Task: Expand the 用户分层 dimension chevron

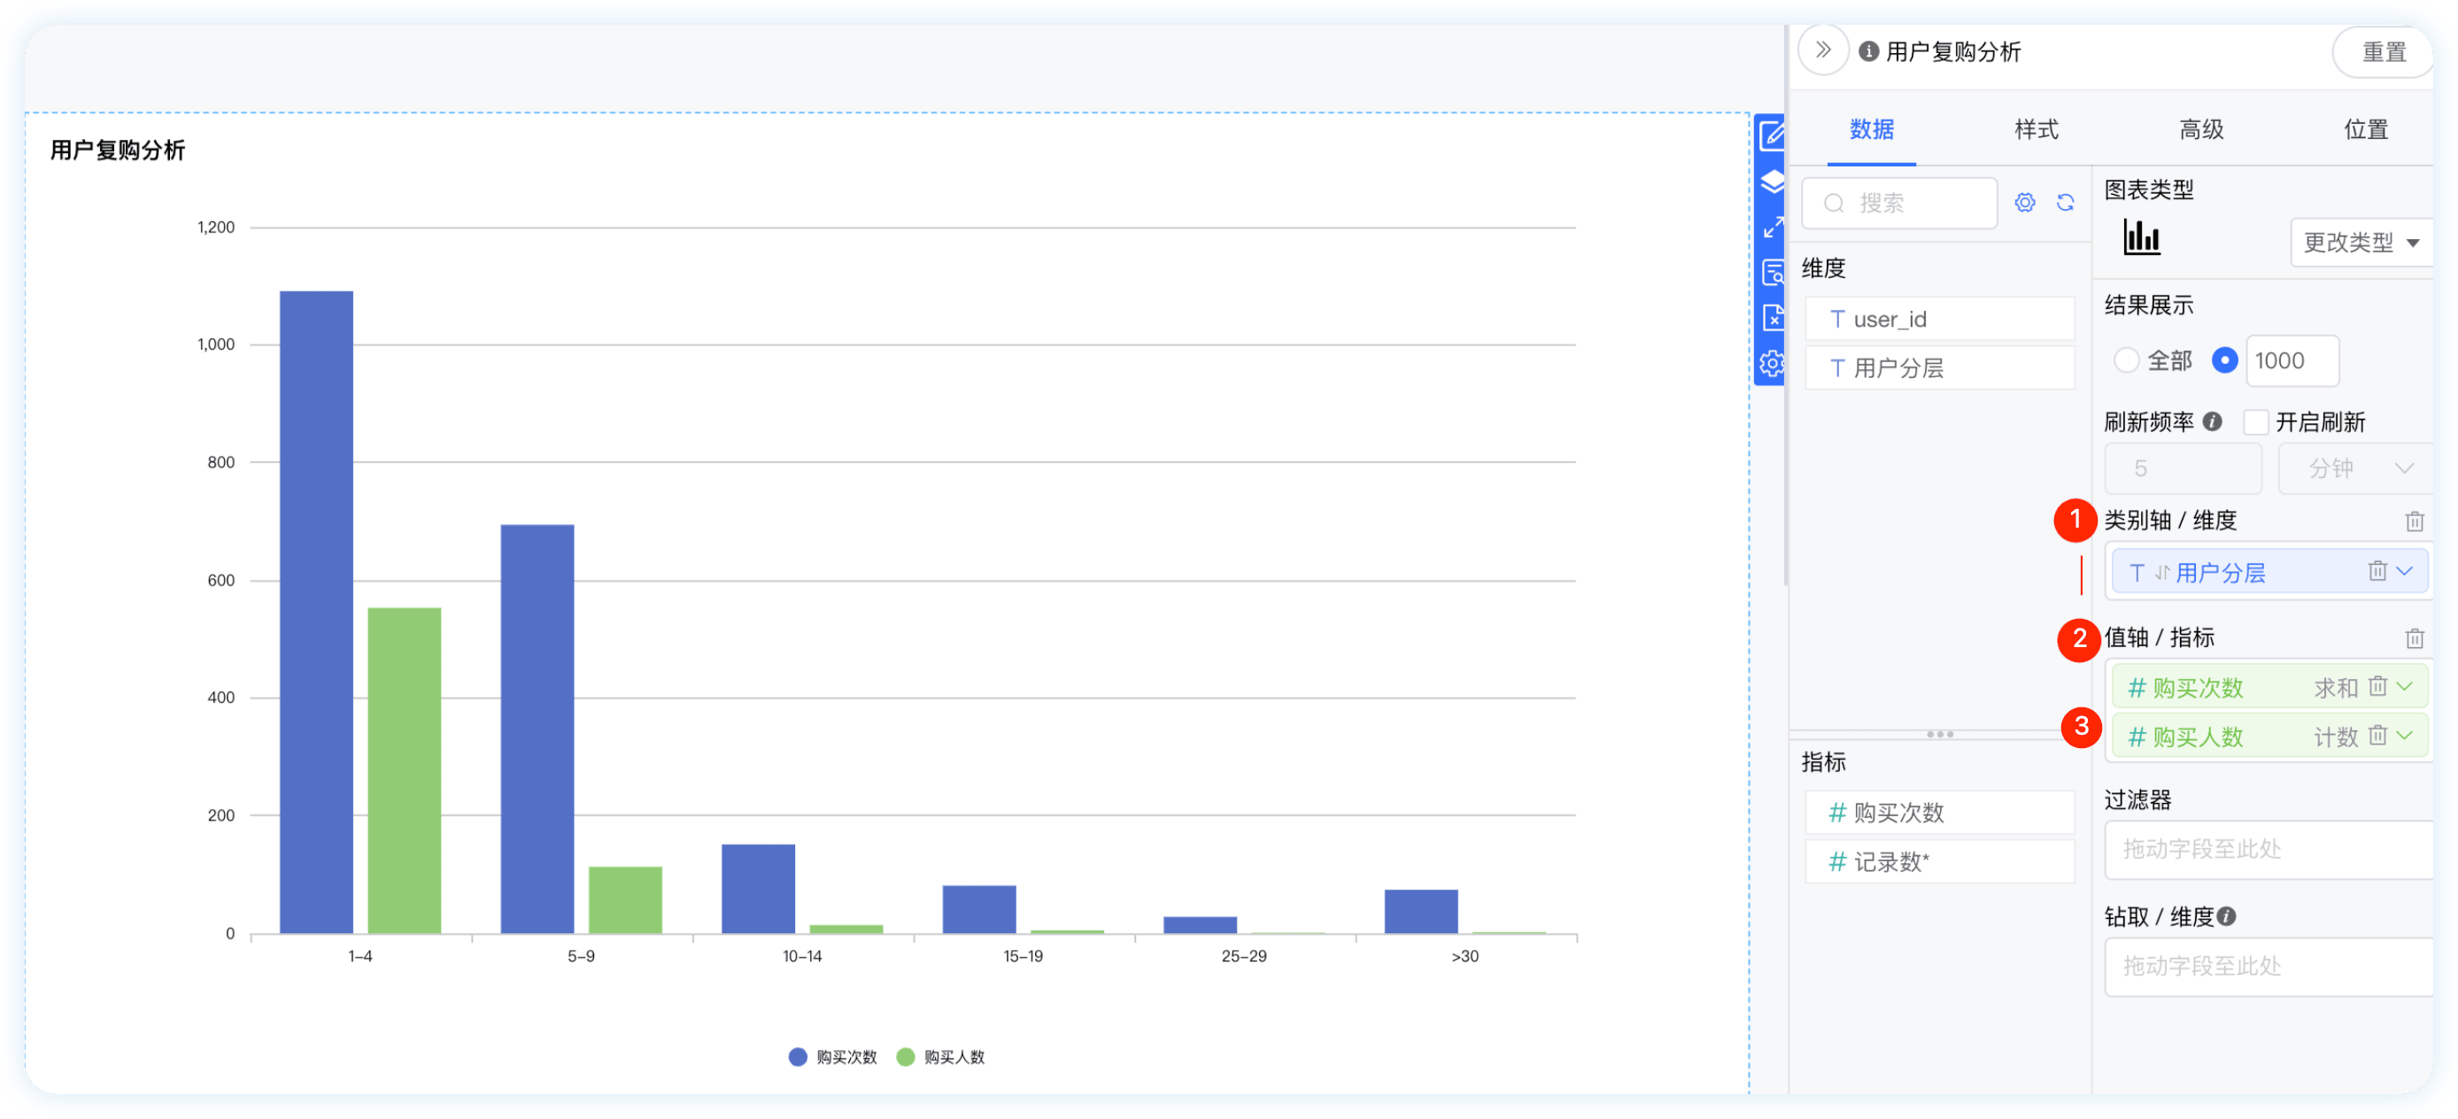Action: point(2404,571)
